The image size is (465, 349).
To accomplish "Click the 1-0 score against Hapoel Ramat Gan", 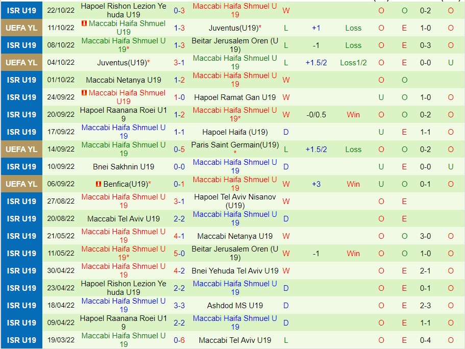I will pos(179,97).
